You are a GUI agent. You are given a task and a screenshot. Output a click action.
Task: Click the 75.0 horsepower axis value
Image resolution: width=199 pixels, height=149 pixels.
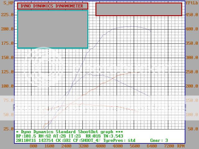pos(8,101)
